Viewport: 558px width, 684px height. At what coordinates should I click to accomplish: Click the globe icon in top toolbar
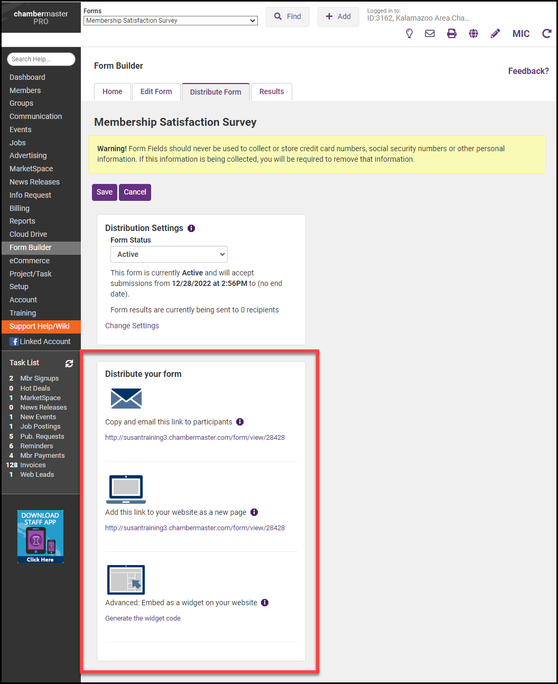[x=473, y=34]
